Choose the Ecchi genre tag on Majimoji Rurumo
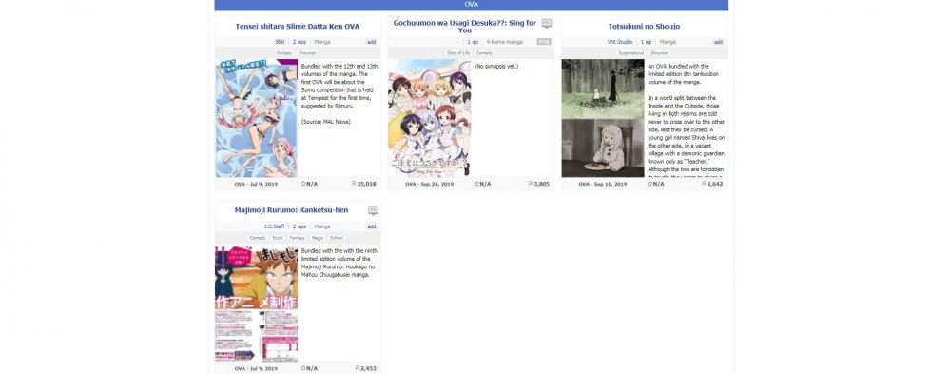Image resolution: width=951 pixels, height=374 pixels. [277, 238]
